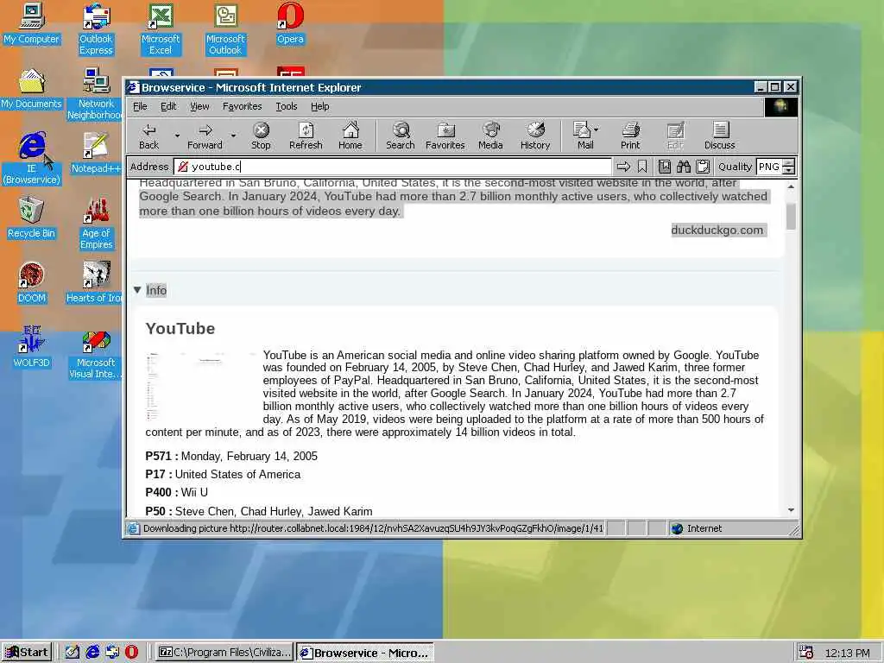
Task: Click the Quality field showing PNG
Action: point(769,167)
